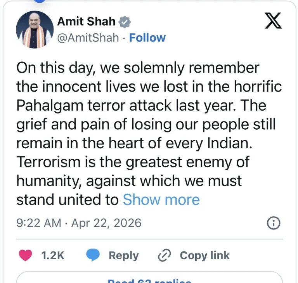Follow the @AmitShah account

point(147,38)
